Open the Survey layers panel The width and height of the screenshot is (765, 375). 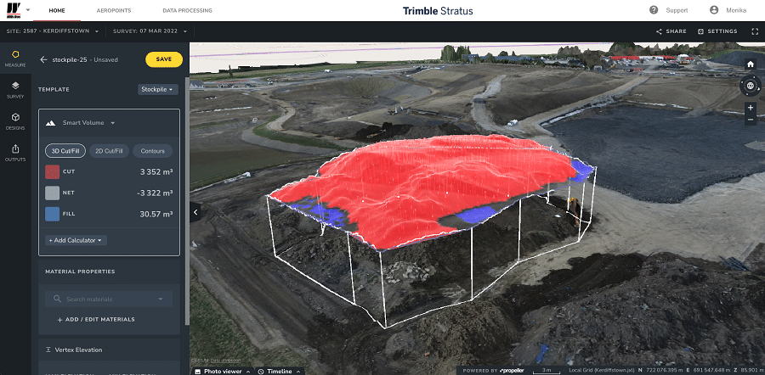[x=15, y=88]
